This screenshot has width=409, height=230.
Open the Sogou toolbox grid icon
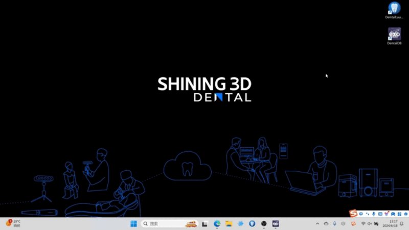click(399, 214)
